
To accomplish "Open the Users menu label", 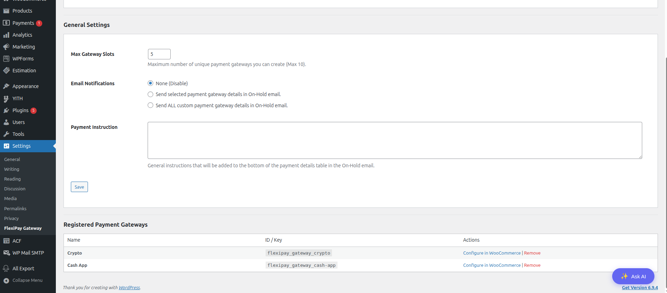I will point(18,122).
